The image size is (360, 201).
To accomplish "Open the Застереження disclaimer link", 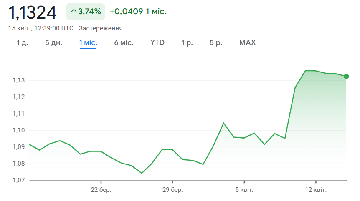I will pyautogui.click(x=101, y=28).
